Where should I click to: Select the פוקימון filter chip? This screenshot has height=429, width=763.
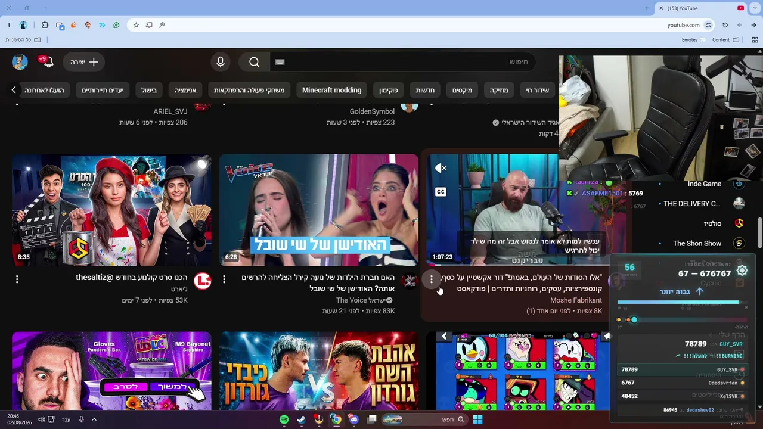pos(389,90)
